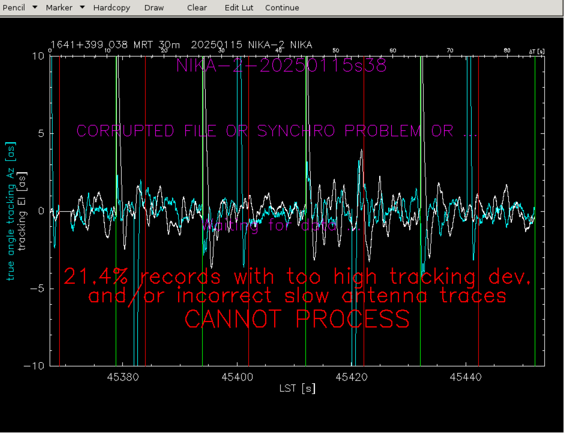This screenshot has height=433, width=565.
Task: Click the 45440 x-axis tick label
Action: [465, 377]
